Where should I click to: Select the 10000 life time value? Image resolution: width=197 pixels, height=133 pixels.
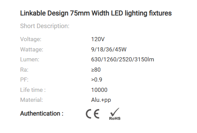[99, 90]
